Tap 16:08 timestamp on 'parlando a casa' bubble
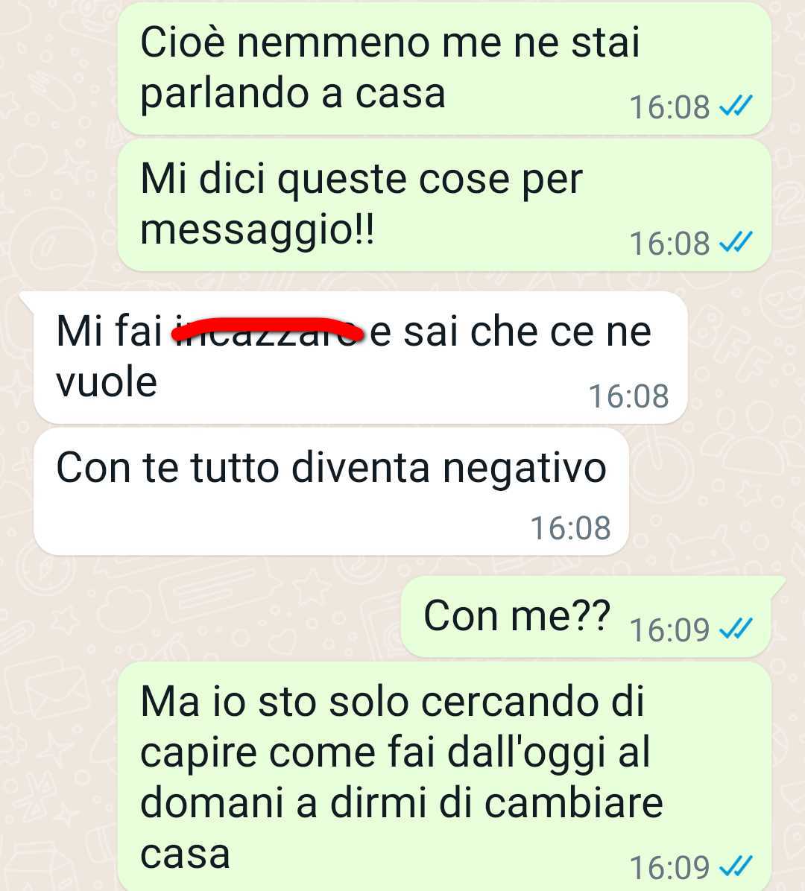Viewport: 805px width, 891px height. click(x=669, y=107)
